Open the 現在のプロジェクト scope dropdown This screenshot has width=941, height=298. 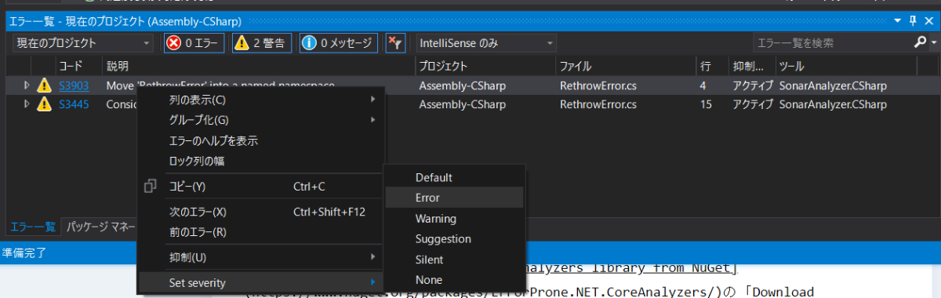coord(82,43)
